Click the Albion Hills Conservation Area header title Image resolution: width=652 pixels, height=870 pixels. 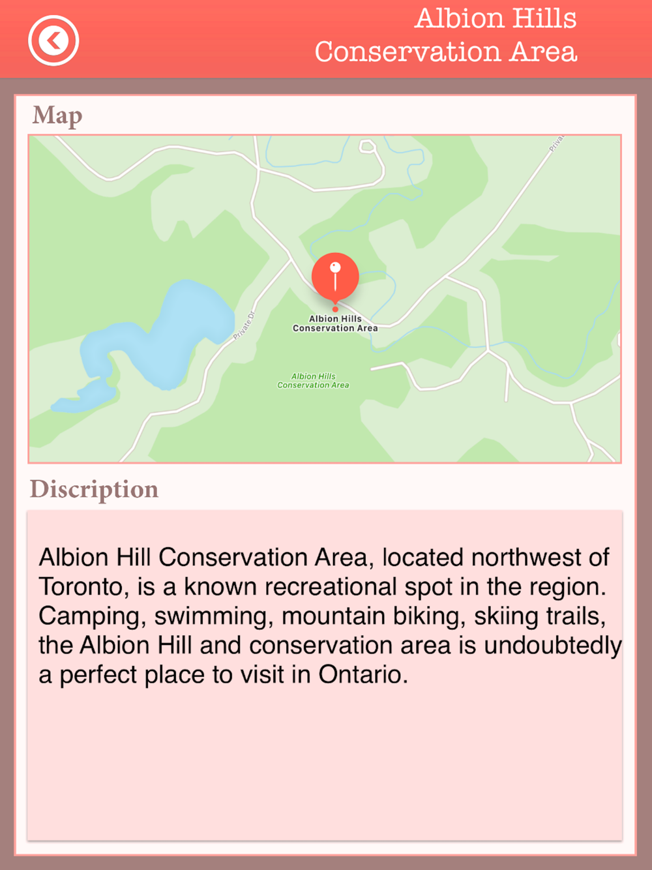pos(446,35)
